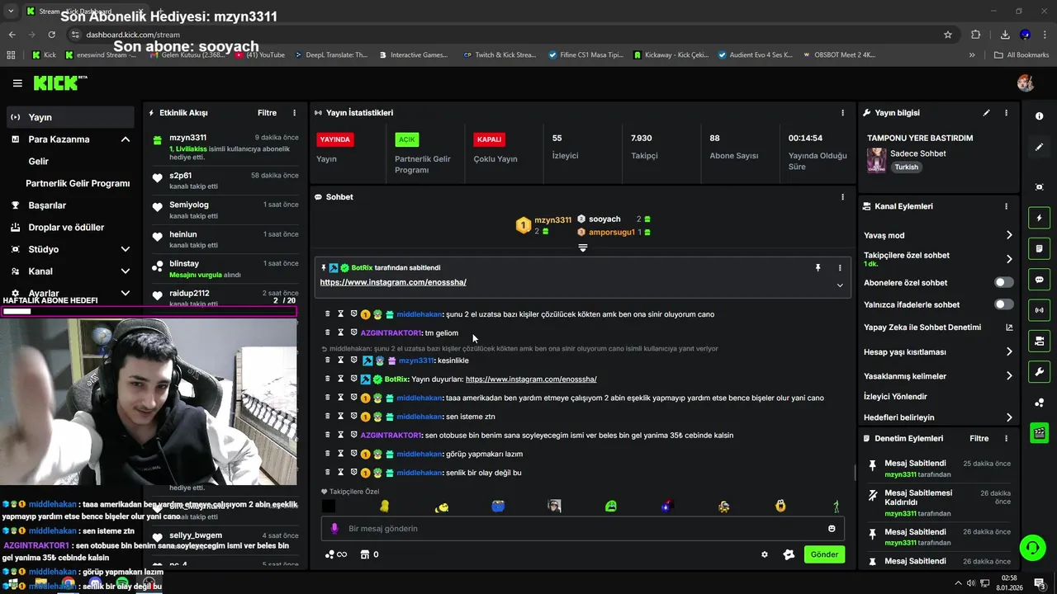This screenshot has width=1057, height=594.
Task: Expand the Kanal sidebar section
Action: point(126,271)
